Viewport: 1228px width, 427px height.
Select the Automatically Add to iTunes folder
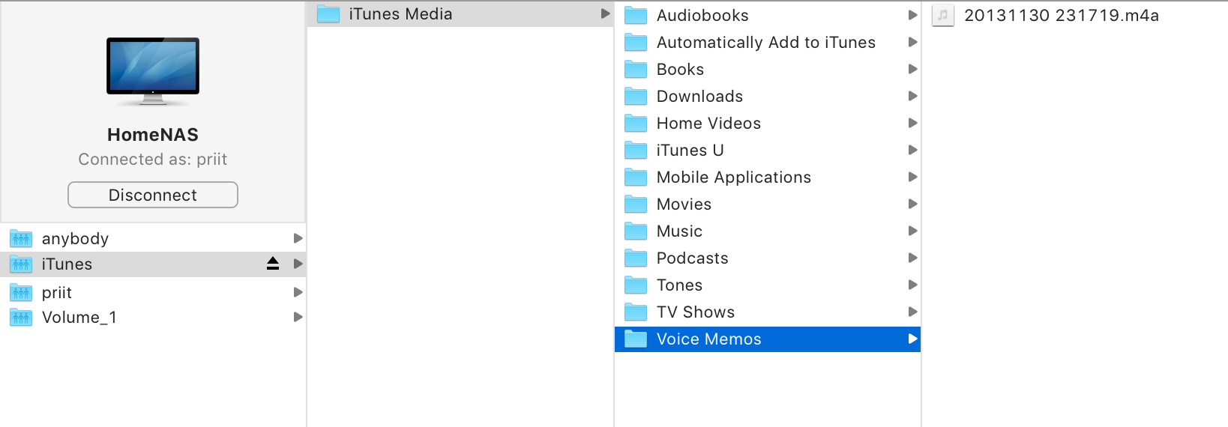(x=768, y=42)
